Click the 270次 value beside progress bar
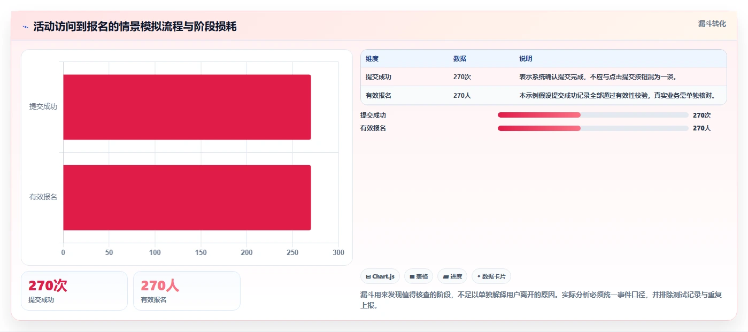Viewport: 748px width, 332px height. [x=701, y=115]
